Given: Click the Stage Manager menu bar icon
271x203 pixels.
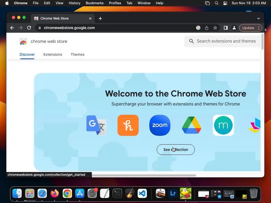Looking at the screenshot, I should [x=207, y=3].
